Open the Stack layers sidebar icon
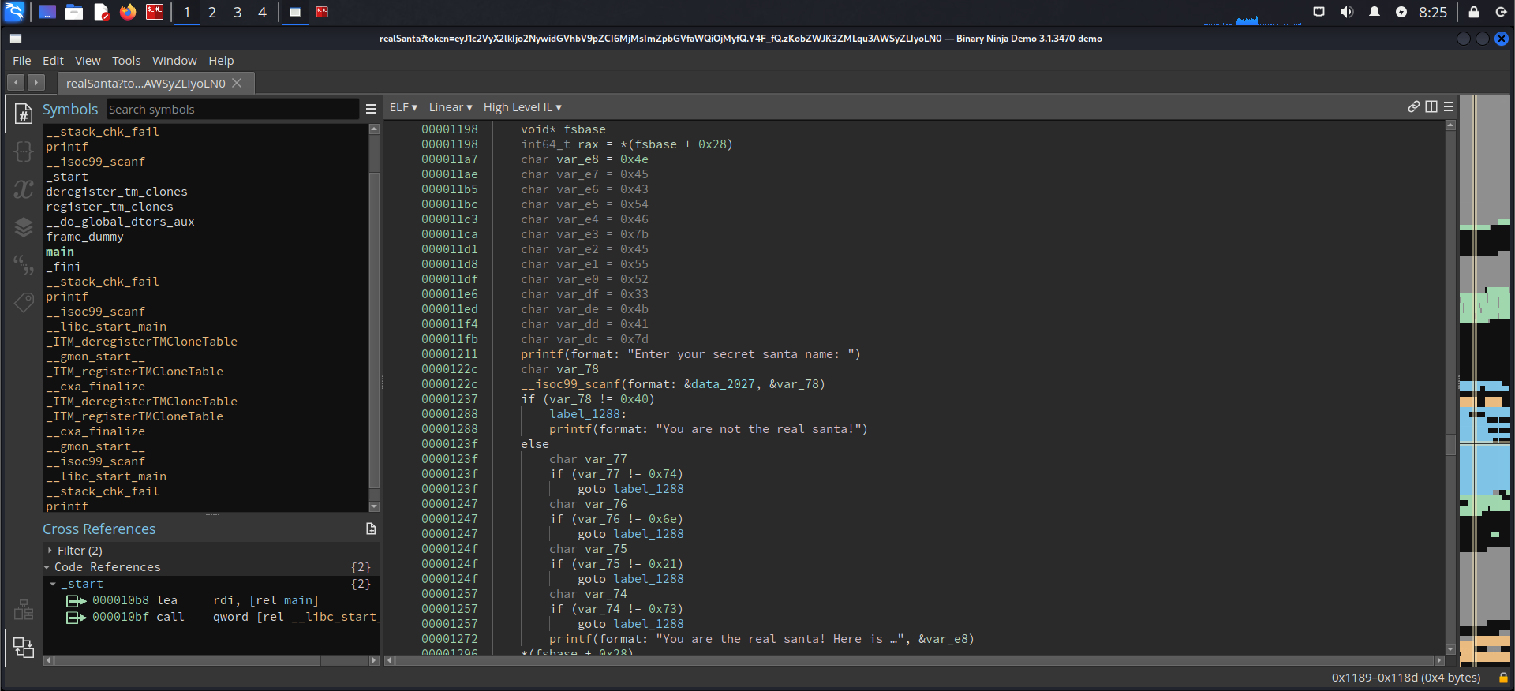 click(x=24, y=227)
